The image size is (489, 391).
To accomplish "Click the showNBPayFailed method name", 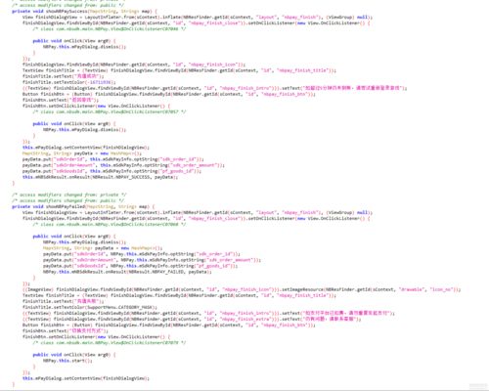I will (x=66, y=206).
